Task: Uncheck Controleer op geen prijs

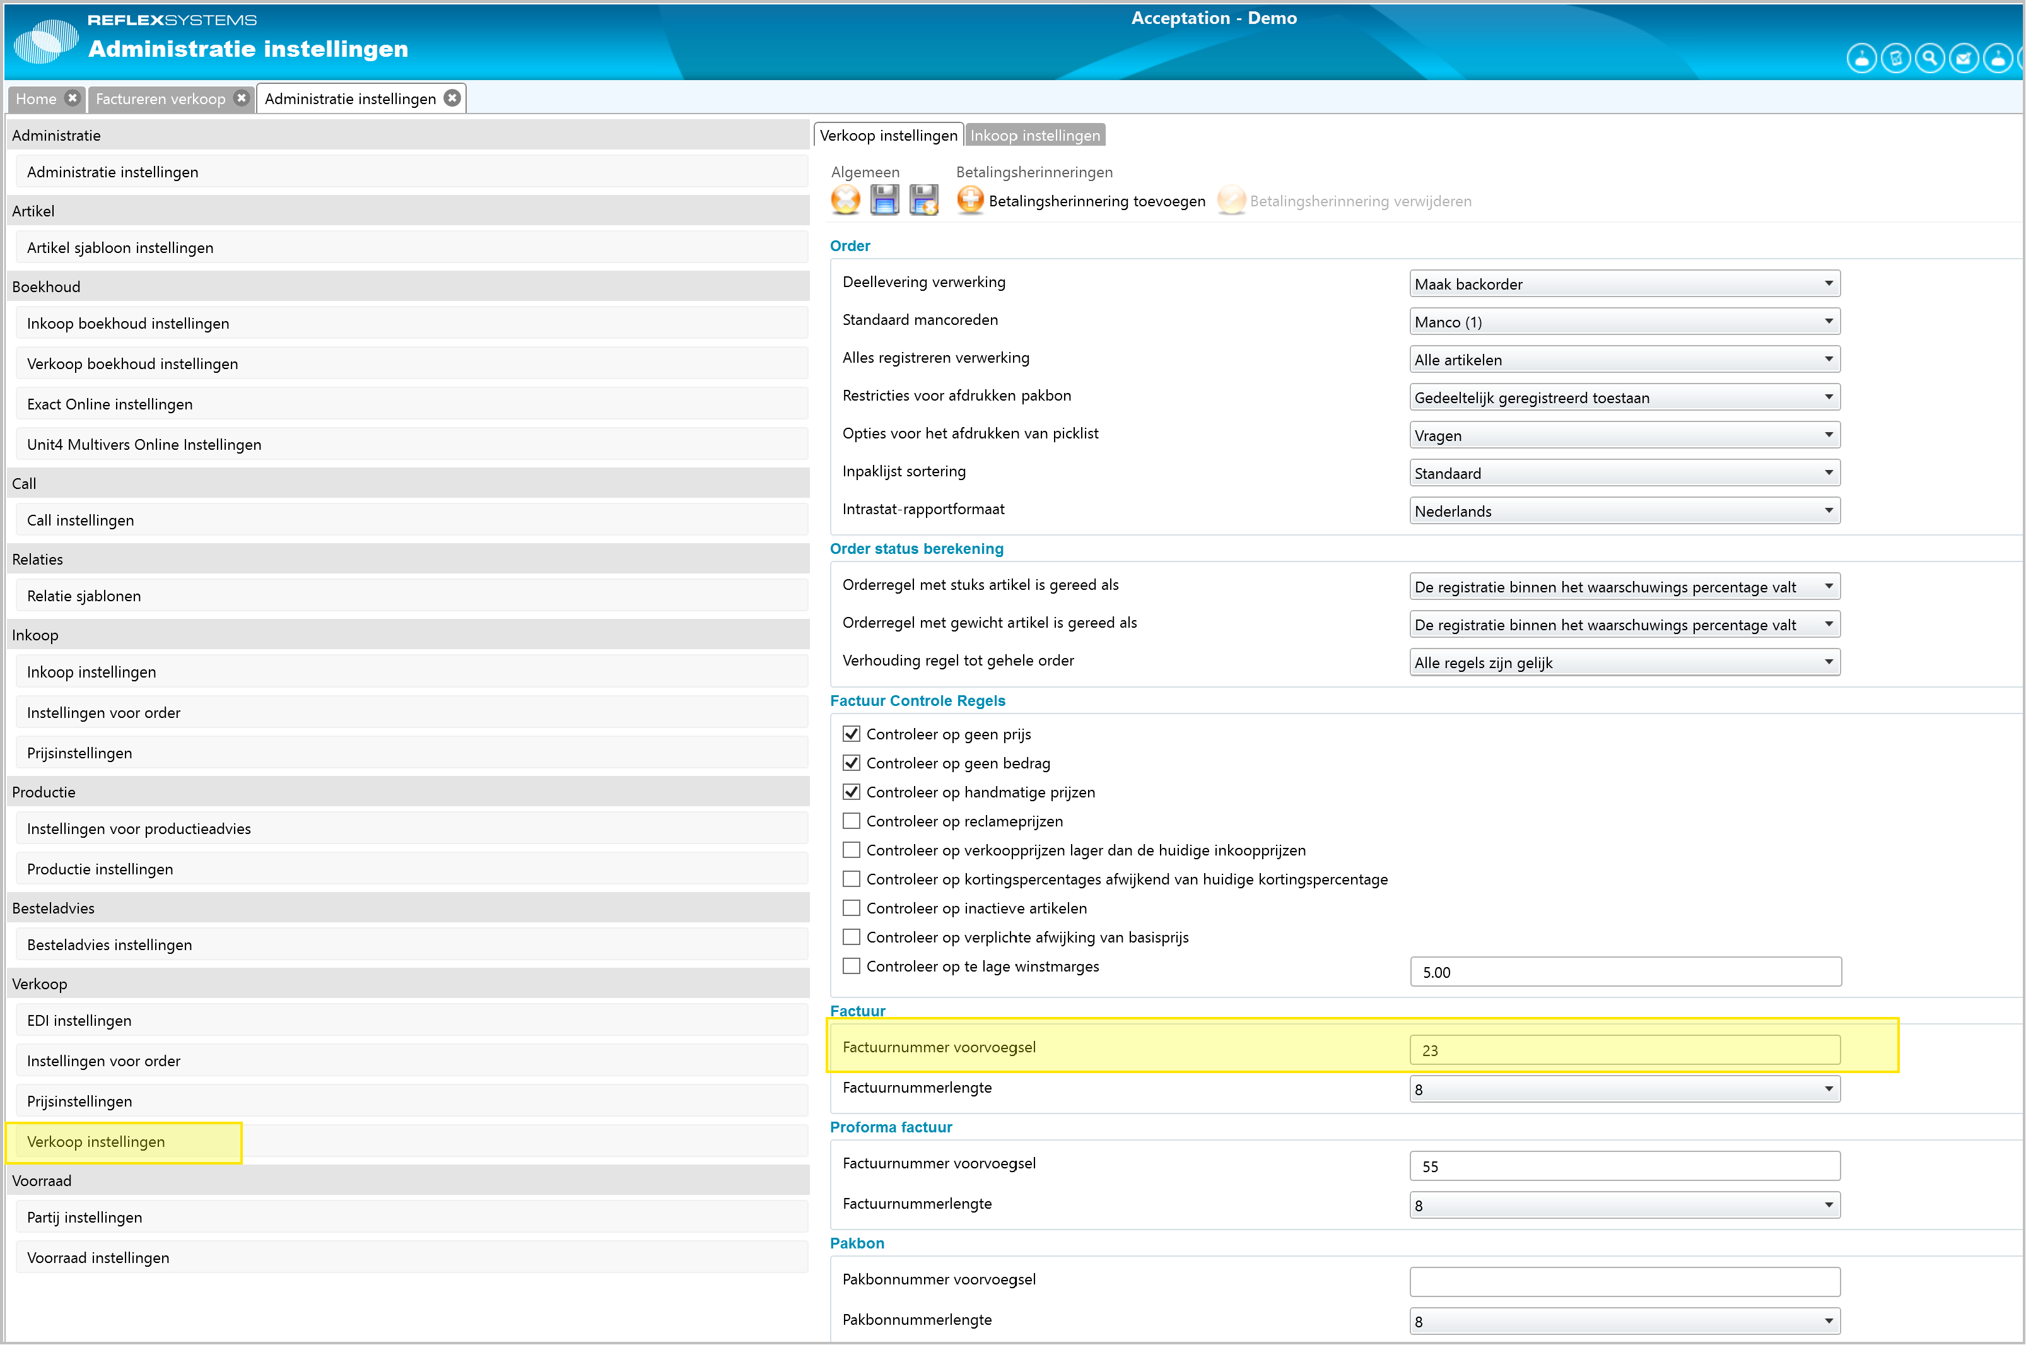Action: [x=852, y=734]
